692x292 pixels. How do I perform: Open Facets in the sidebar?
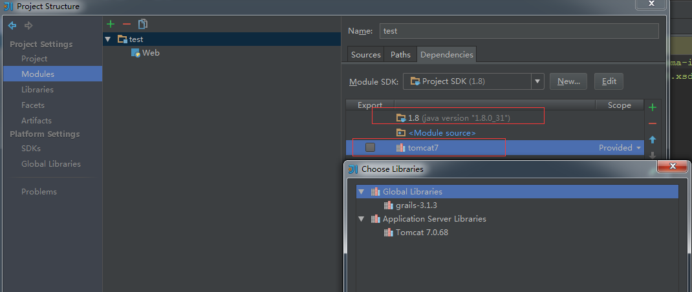coord(33,105)
